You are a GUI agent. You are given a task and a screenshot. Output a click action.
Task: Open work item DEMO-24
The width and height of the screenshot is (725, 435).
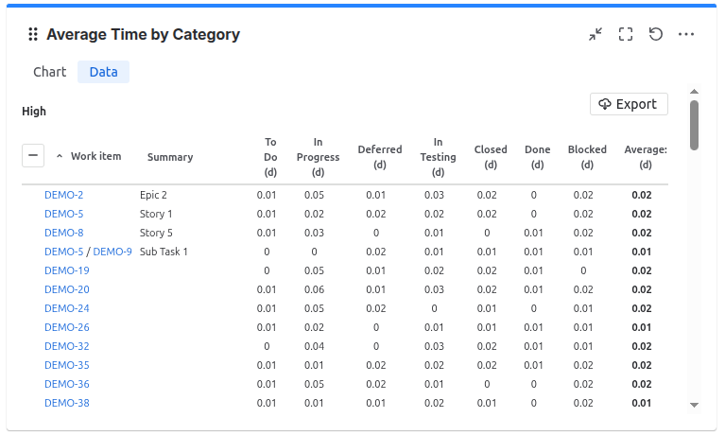67,308
